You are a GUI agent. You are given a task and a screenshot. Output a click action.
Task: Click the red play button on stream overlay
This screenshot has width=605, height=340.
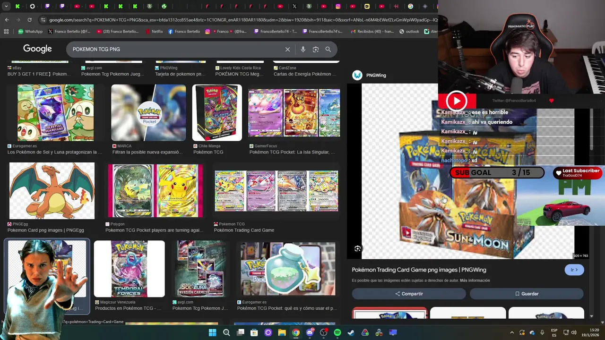457,101
